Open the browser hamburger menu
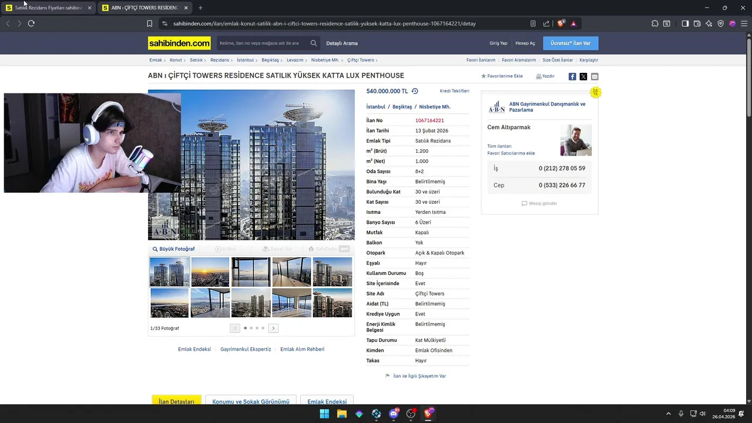752x423 pixels. point(744,23)
